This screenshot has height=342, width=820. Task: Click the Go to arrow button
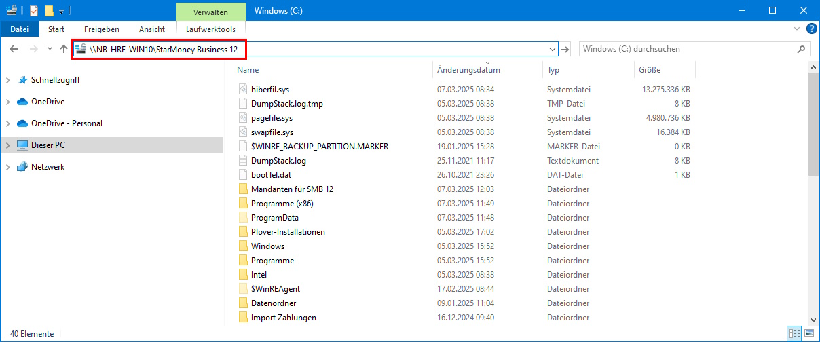[x=566, y=49]
